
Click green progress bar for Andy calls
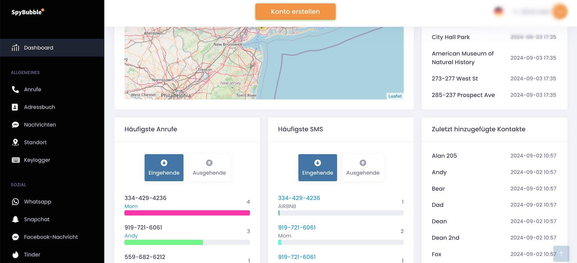point(187,242)
